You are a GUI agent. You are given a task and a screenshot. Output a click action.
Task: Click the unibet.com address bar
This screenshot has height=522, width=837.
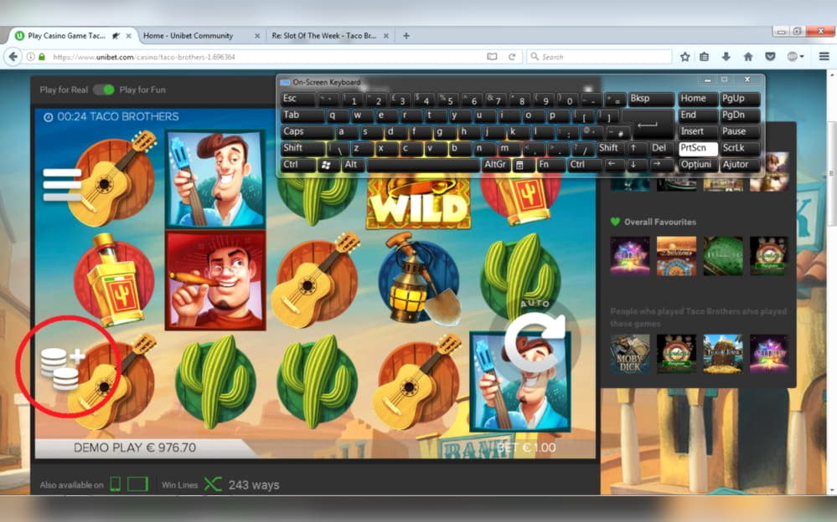[x=267, y=57]
